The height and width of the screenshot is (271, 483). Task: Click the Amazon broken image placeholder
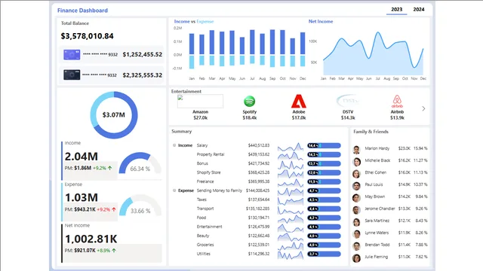click(200, 101)
